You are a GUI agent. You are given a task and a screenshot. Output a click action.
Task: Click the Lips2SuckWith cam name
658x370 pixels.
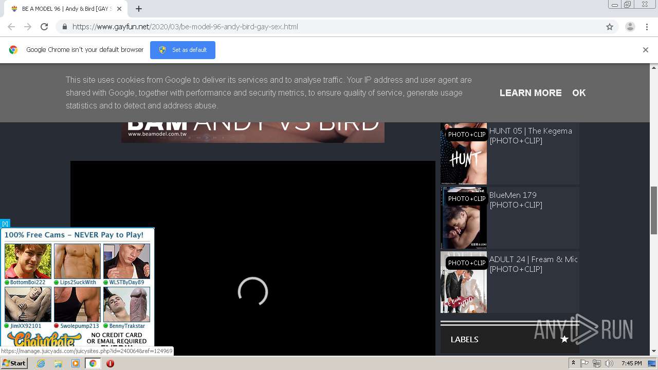(78, 282)
